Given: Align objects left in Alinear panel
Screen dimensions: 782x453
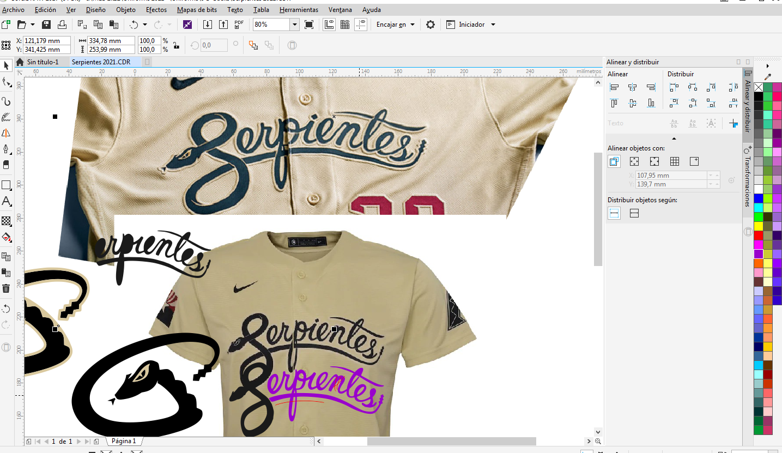Looking at the screenshot, I should [x=614, y=87].
